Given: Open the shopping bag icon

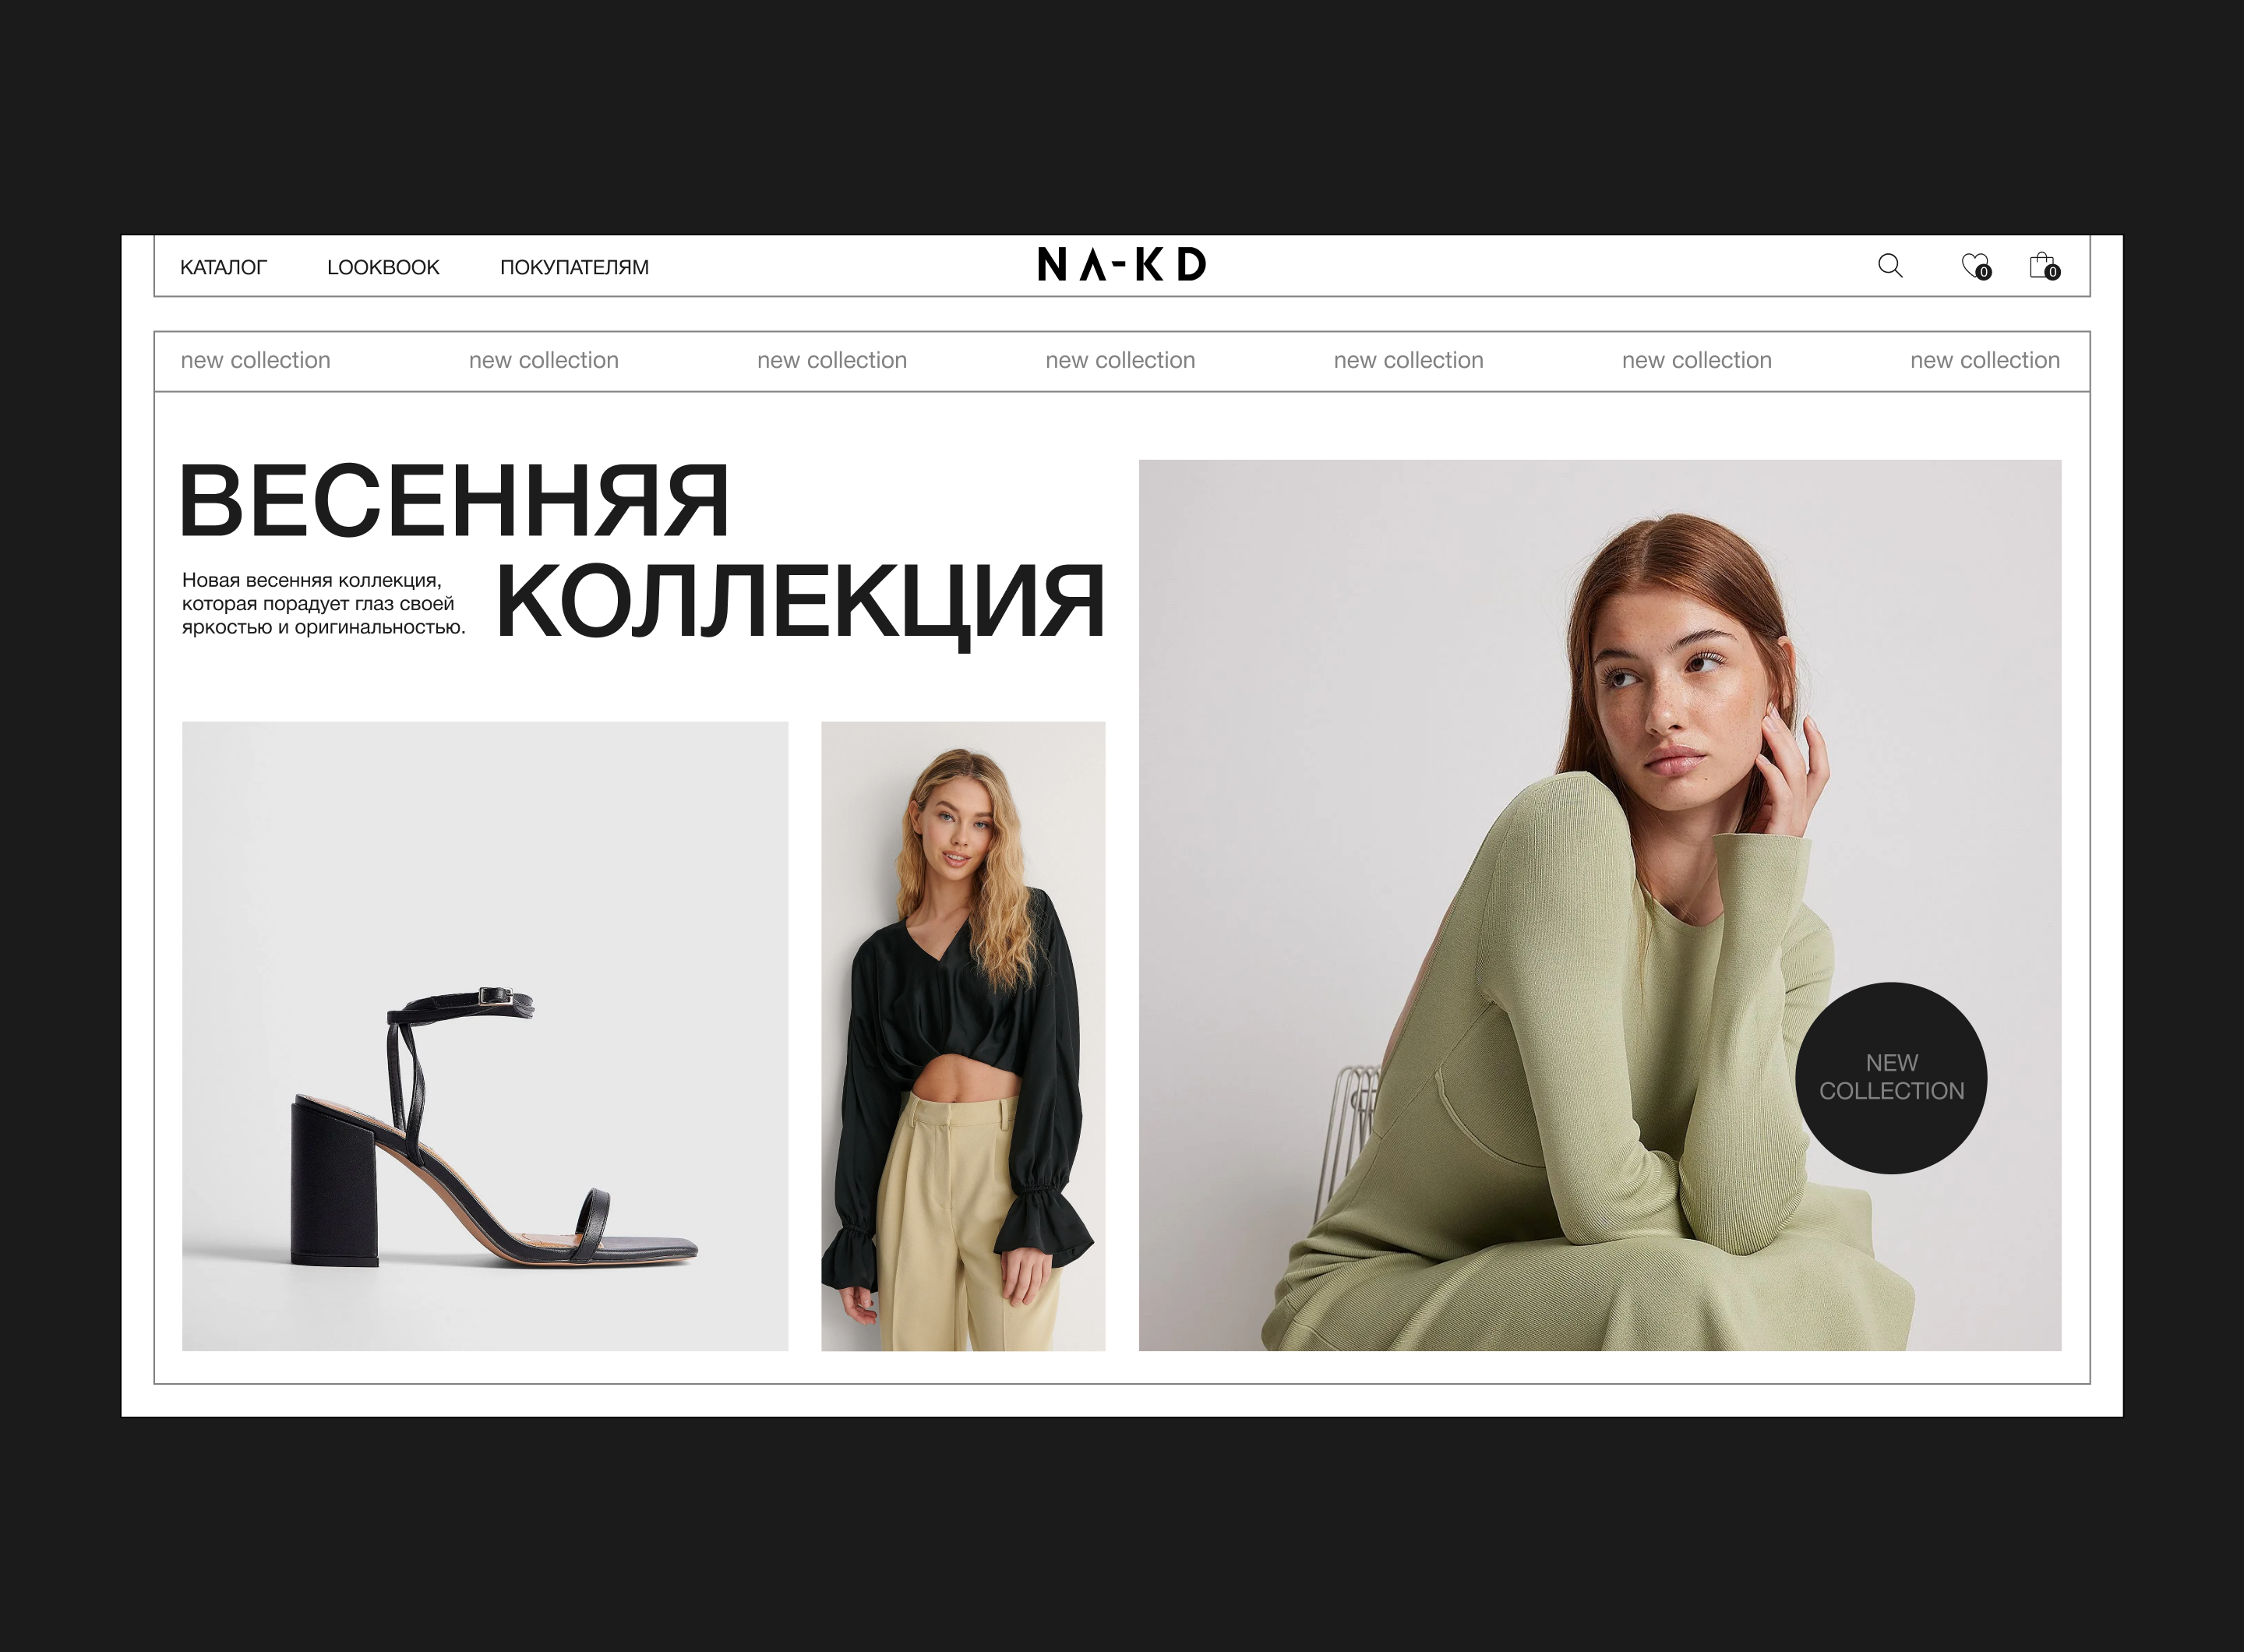Looking at the screenshot, I should coord(2043,266).
